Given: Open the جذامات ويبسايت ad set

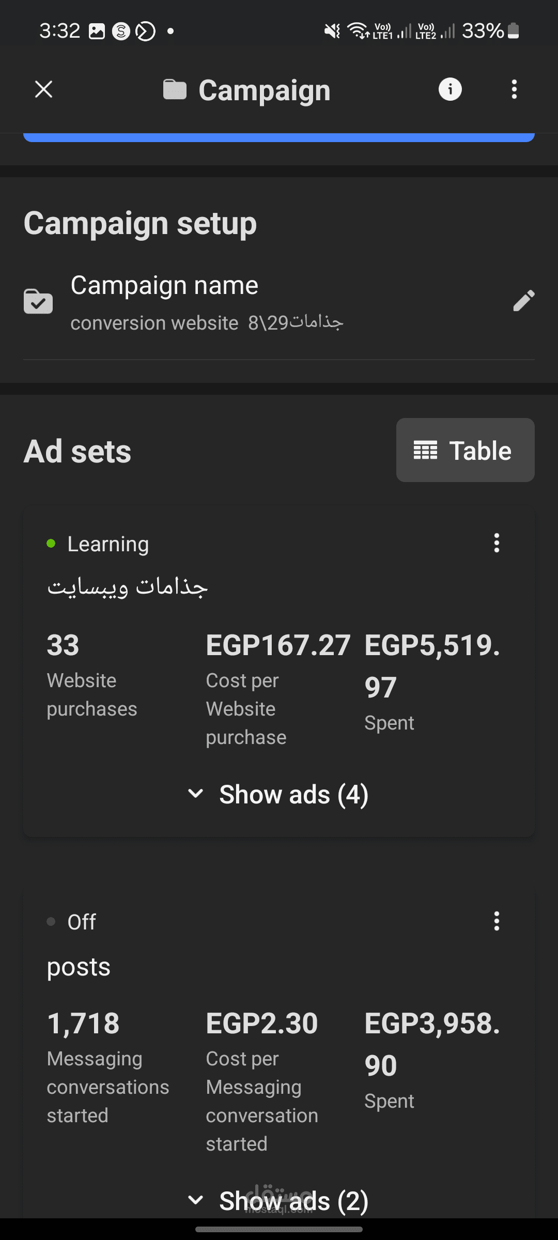Looking at the screenshot, I should point(127,587).
